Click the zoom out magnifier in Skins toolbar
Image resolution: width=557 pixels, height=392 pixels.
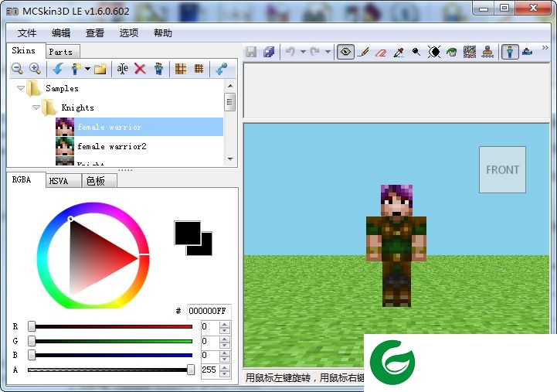pyautogui.click(x=17, y=68)
